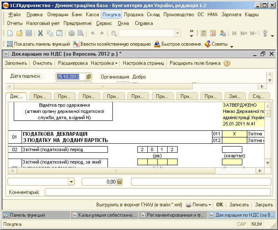Click the Copy icon in toolbar

pos(50,33)
